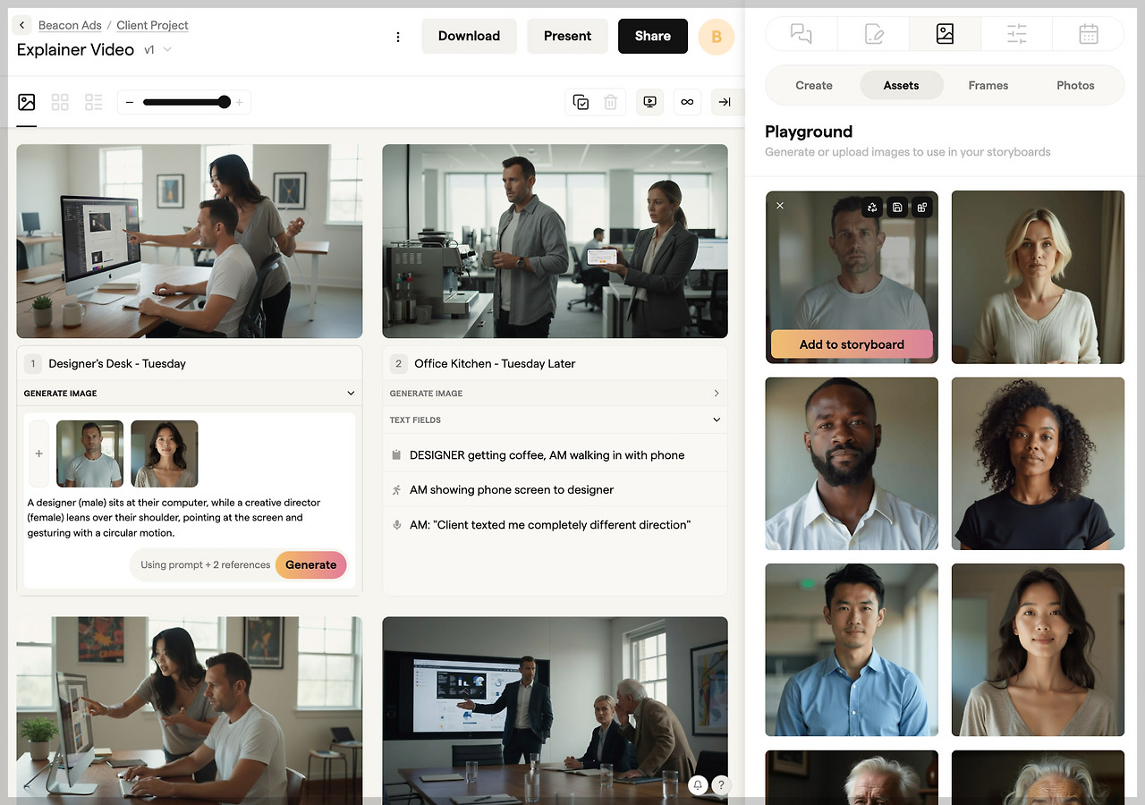Click the microphone icon beside the AM dialogue line
The height and width of the screenshot is (805, 1145).
396,525
